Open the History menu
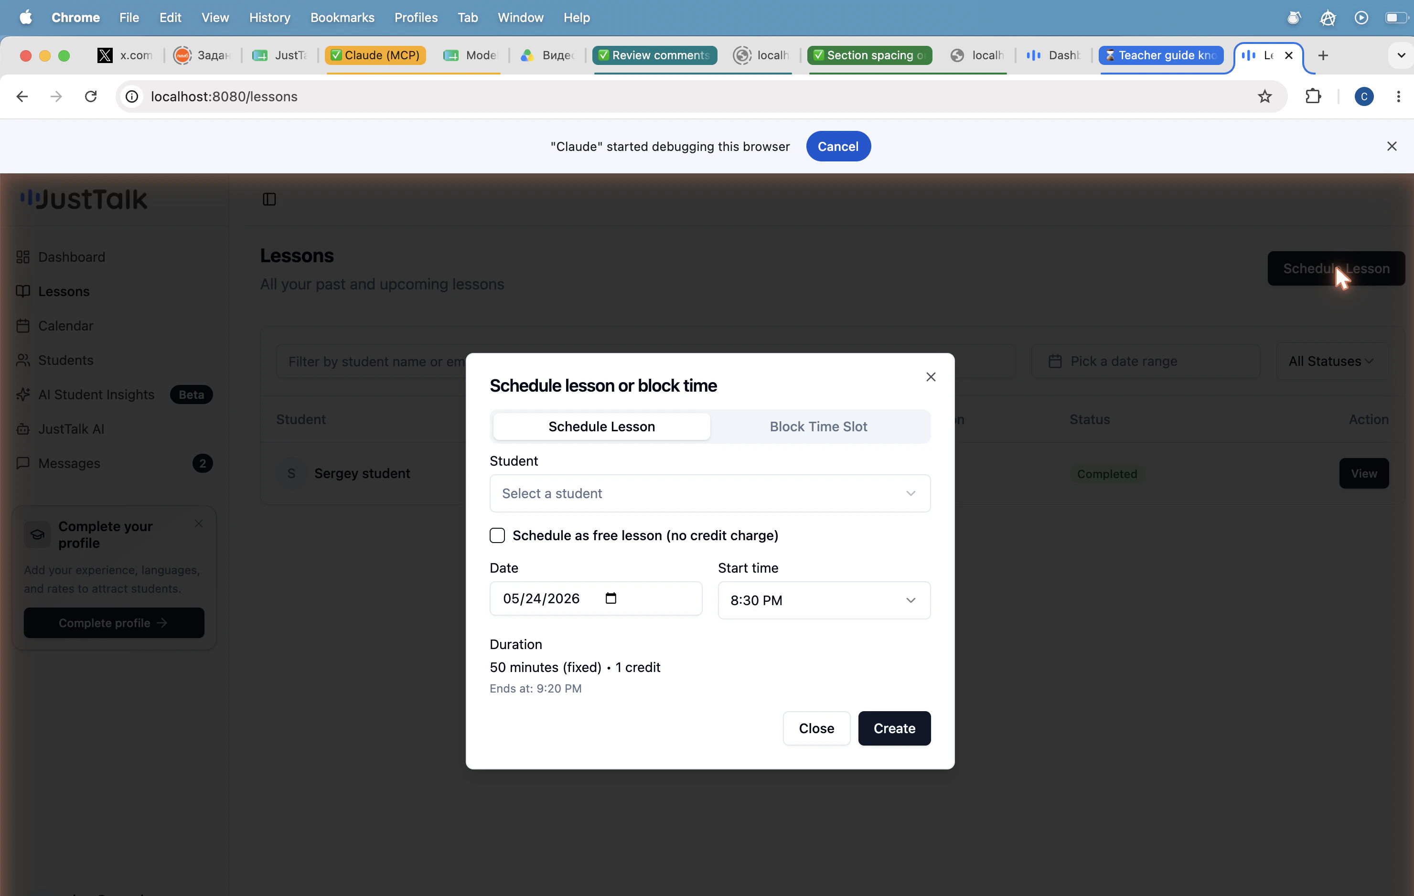 269,18
